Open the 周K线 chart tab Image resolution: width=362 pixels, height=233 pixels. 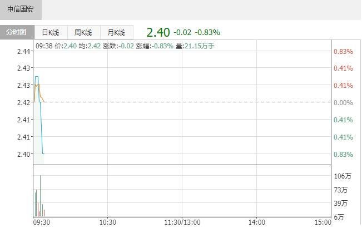click(83, 32)
